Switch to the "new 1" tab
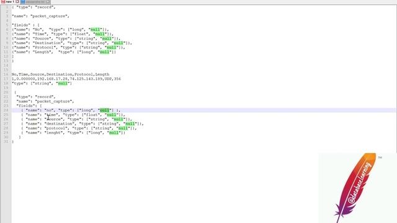Screen dimensions: 397x223 click(x=10, y=2)
